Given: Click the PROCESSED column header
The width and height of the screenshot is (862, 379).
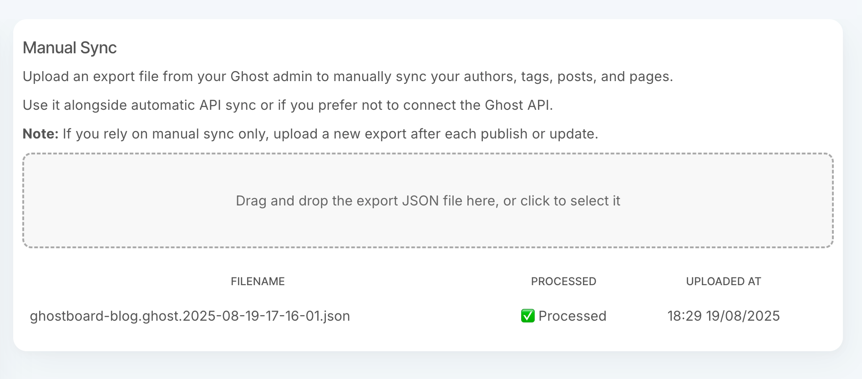Looking at the screenshot, I should [563, 282].
